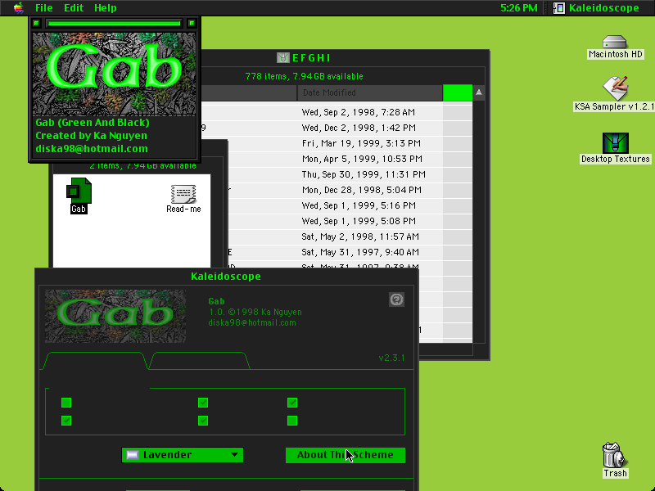The width and height of the screenshot is (655, 491).
Task: Untick the top-row middle checkbox in Kaleidoscope
Action: point(202,403)
